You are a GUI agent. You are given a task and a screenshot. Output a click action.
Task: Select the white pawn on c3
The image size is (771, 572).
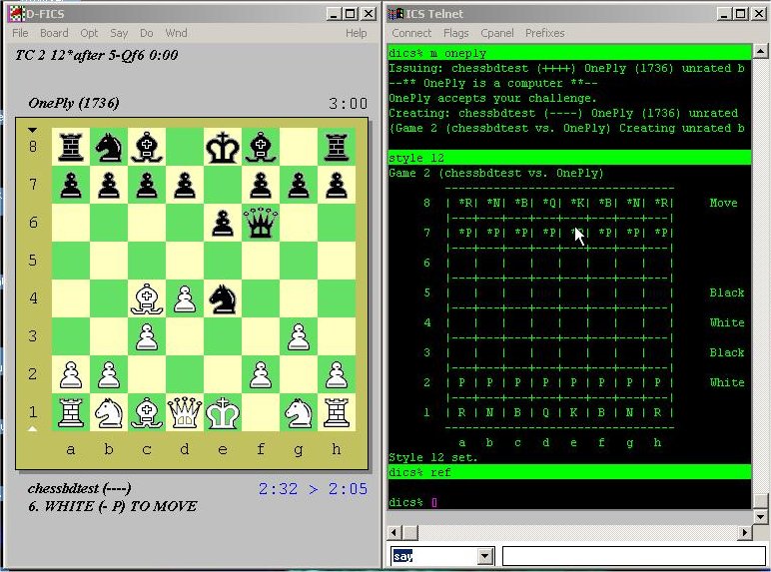click(x=147, y=336)
